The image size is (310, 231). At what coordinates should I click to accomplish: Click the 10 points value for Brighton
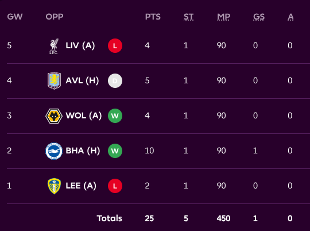tap(149, 151)
